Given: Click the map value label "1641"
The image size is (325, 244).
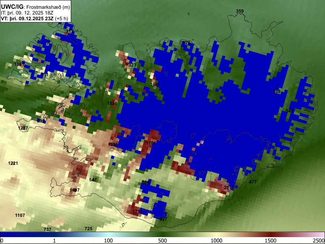Looking at the screenshot, I should pos(155,85).
